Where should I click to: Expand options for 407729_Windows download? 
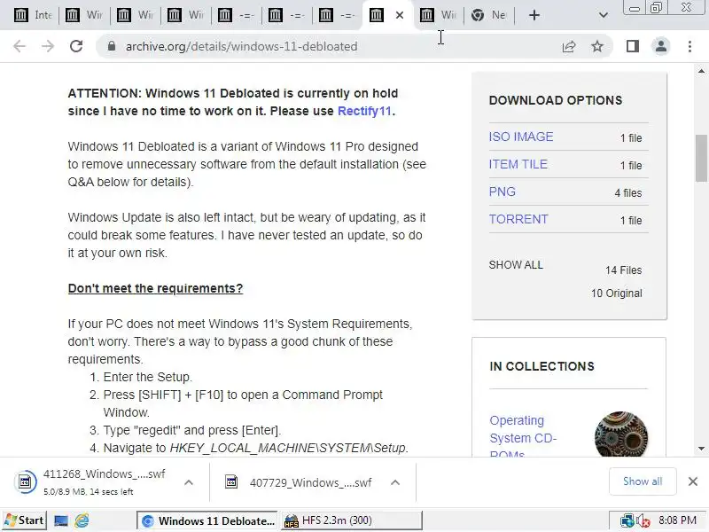pyautogui.click(x=395, y=482)
